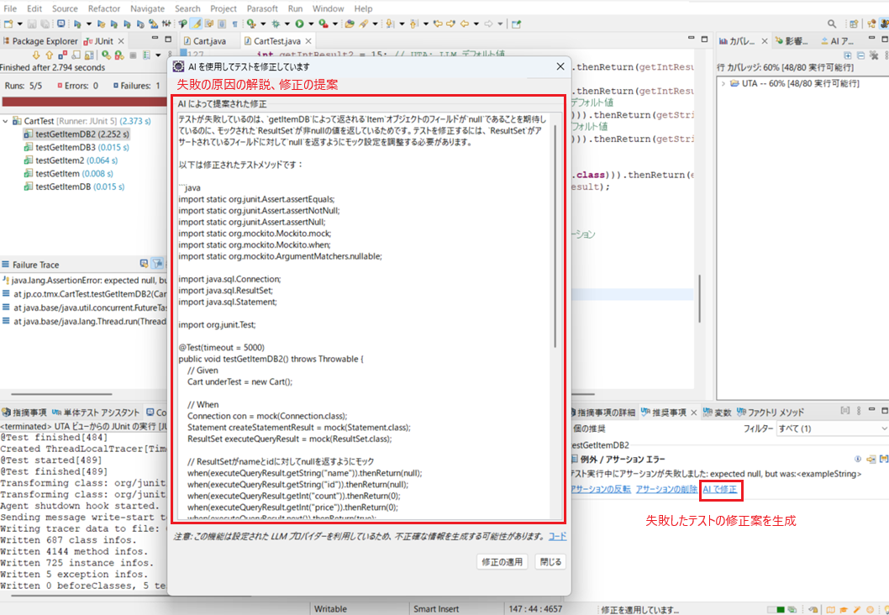Click the アサーションの削除 link

pos(667,489)
